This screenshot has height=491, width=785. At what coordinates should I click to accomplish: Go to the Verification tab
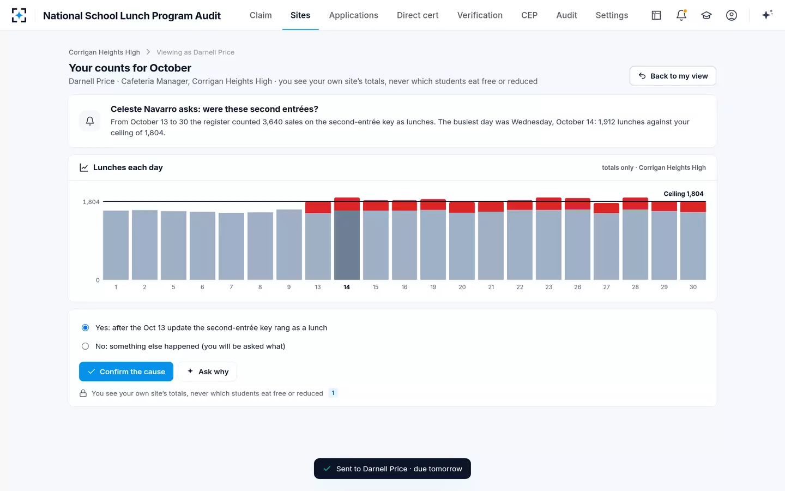pyautogui.click(x=480, y=15)
